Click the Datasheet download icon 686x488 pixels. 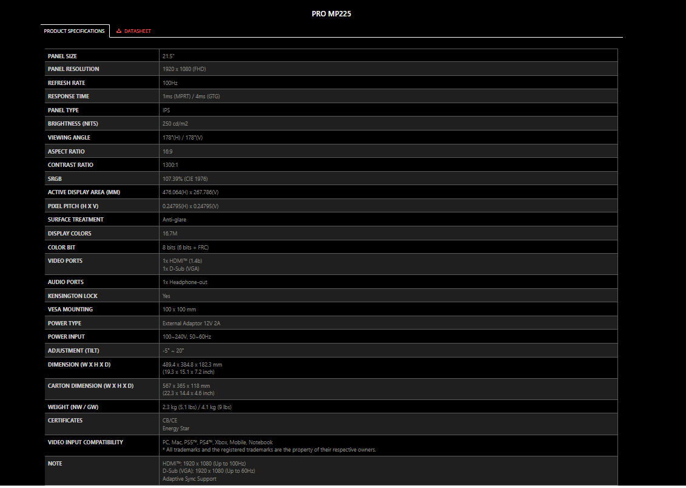[x=119, y=31]
